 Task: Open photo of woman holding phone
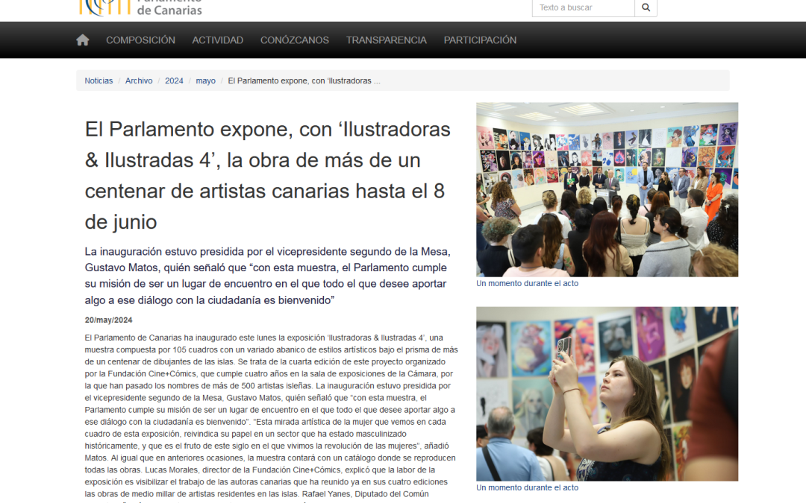[x=607, y=393]
